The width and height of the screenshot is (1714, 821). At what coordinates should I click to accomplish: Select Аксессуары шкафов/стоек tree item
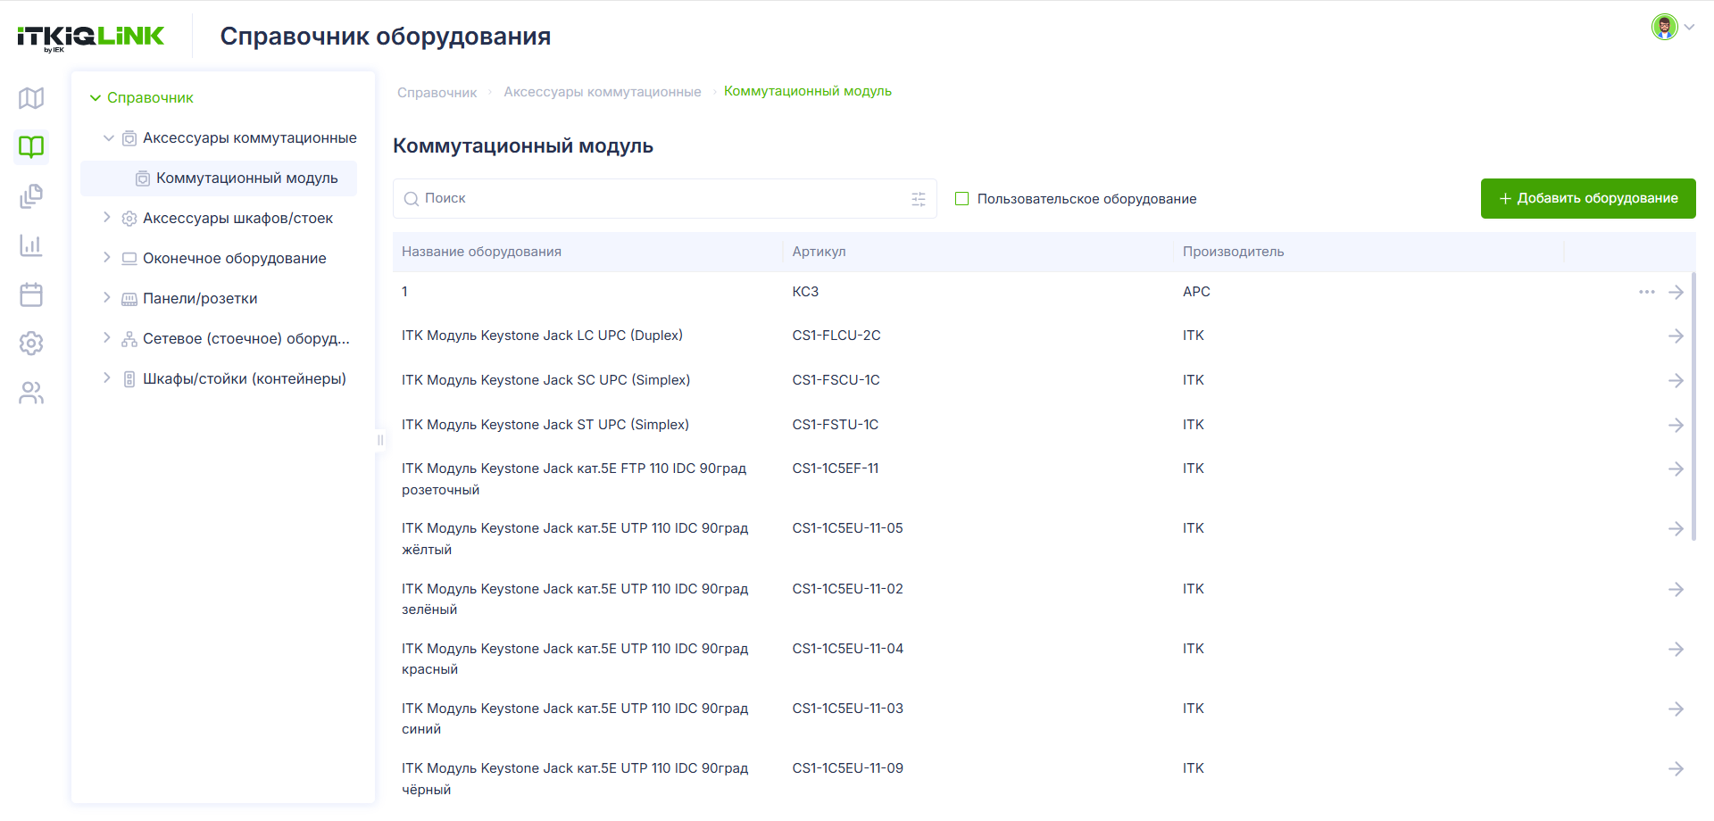237,219
